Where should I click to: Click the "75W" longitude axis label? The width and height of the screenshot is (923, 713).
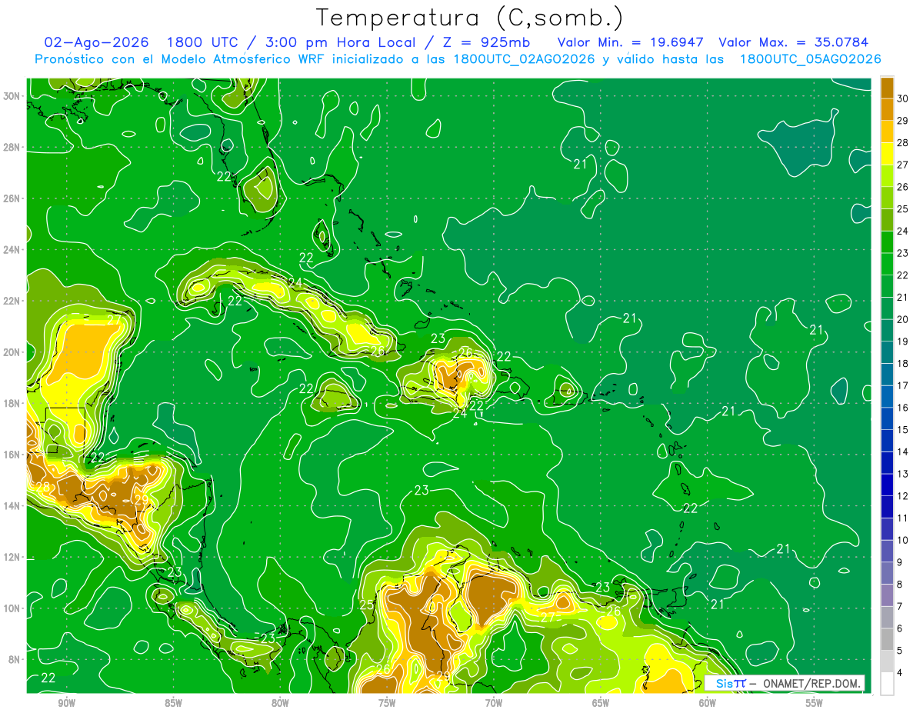click(387, 703)
